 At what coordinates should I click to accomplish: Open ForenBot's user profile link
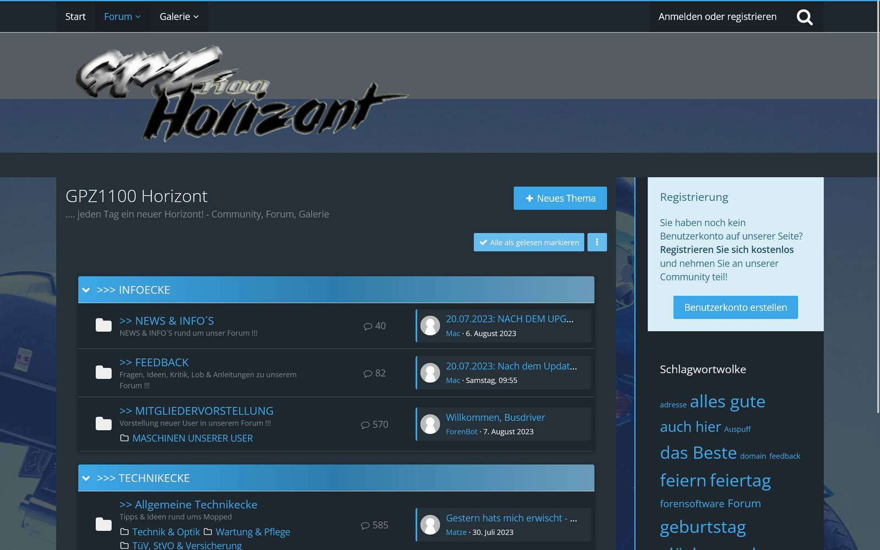461,432
